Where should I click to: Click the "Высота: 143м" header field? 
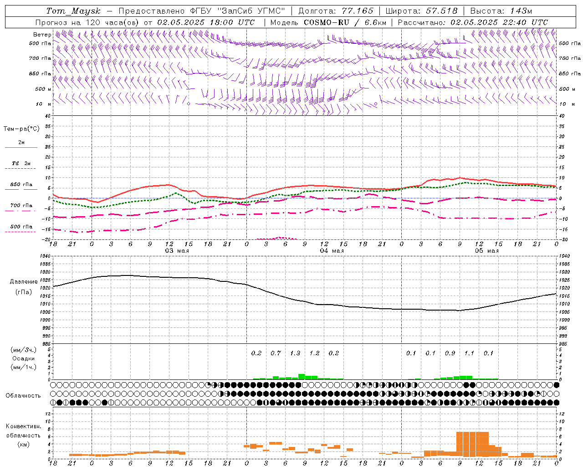(501, 11)
